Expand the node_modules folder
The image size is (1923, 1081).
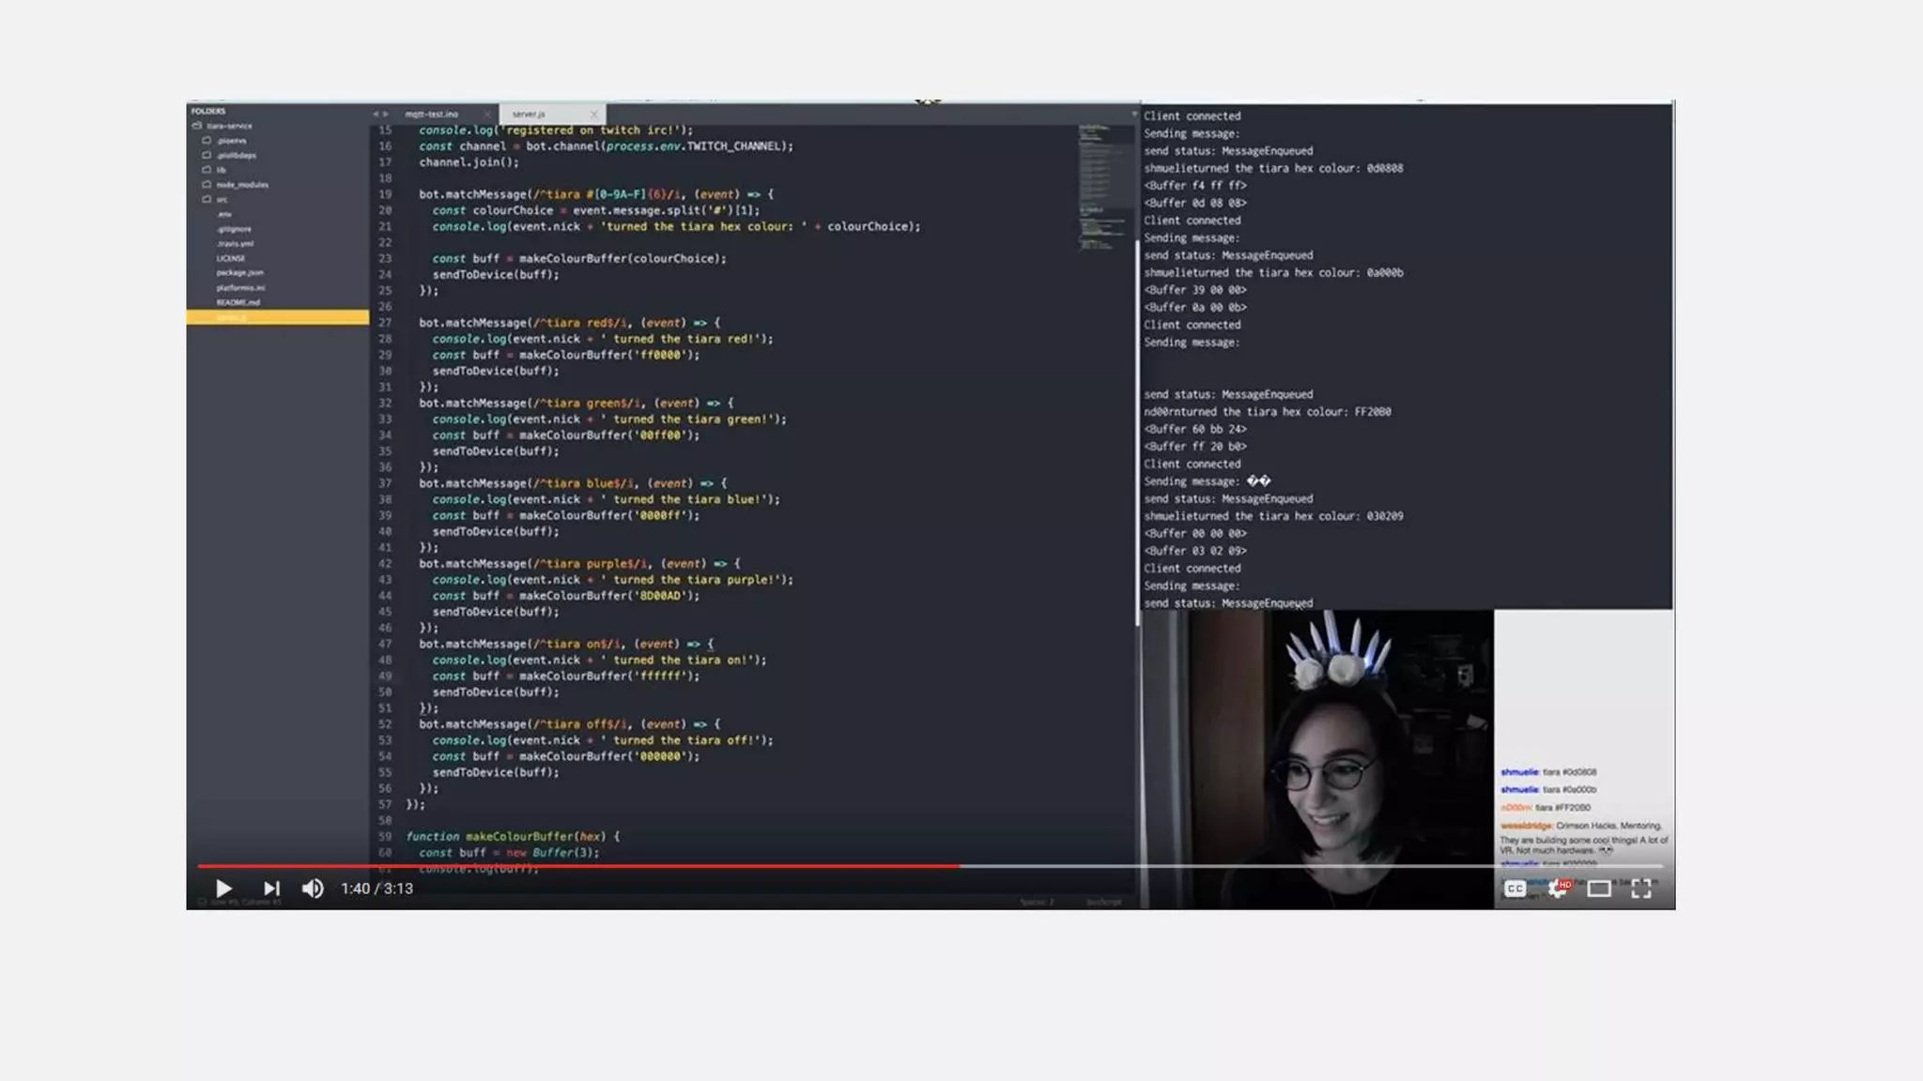pyautogui.click(x=241, y=185)
